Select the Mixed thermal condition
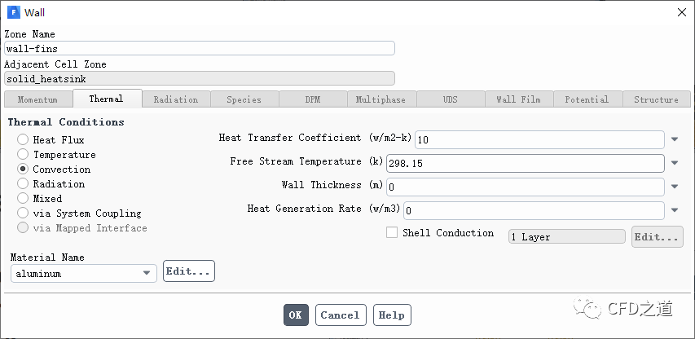This screenshot has height=339, width=695. 24,199
